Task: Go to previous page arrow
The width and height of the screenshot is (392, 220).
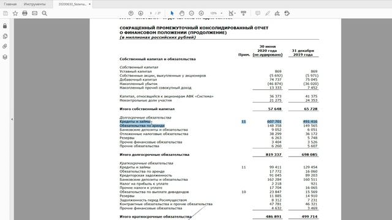Action: point(130,13)
